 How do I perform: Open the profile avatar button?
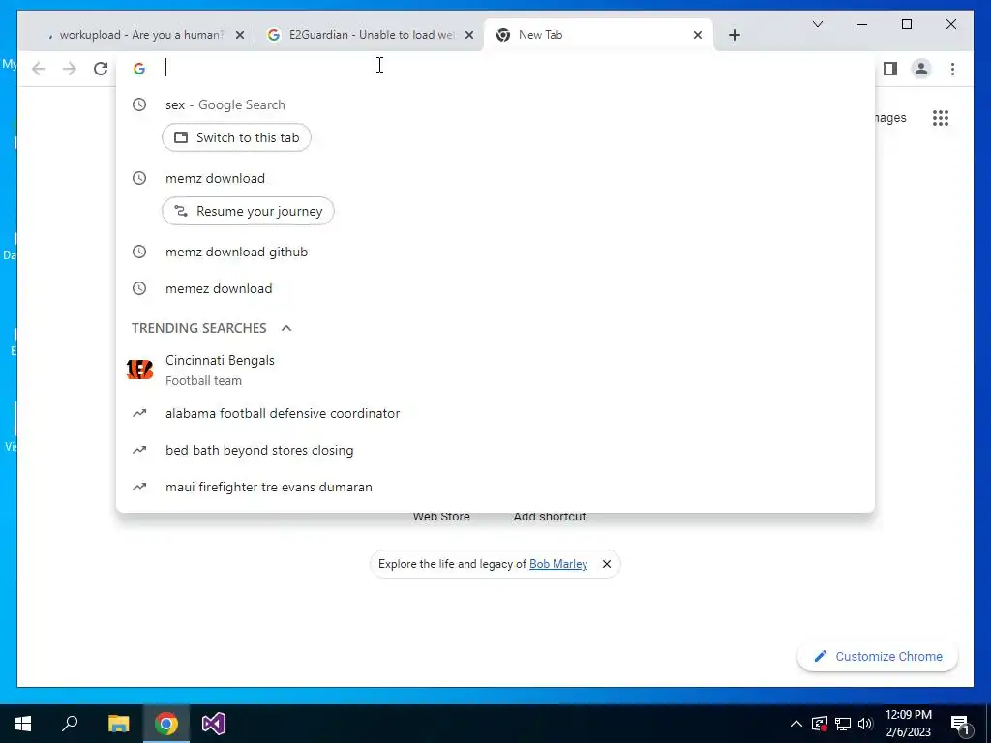[x=921, y=69]
